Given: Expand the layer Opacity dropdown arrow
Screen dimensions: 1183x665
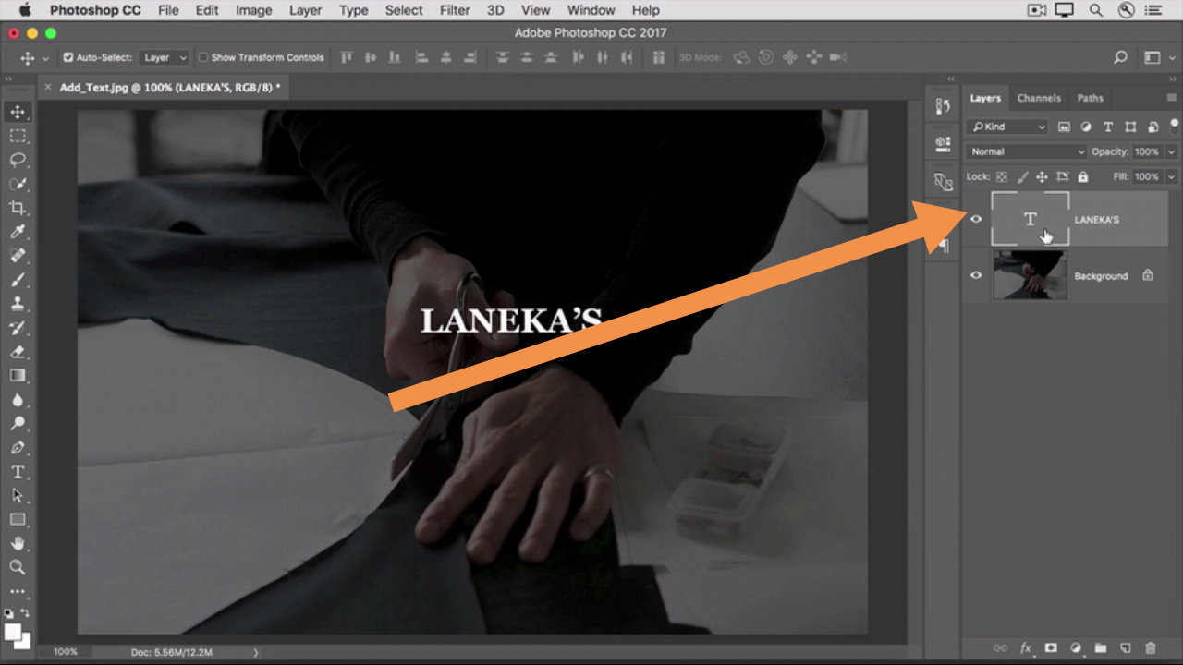Looking at the screenshot, I should [x=1172, y=151].
